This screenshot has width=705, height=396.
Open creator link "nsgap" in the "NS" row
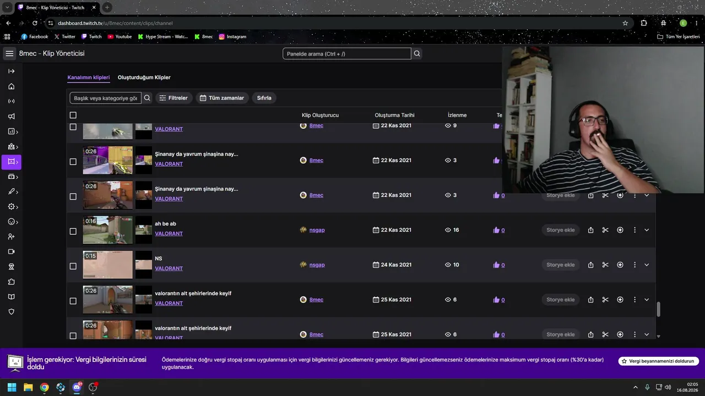317,265
